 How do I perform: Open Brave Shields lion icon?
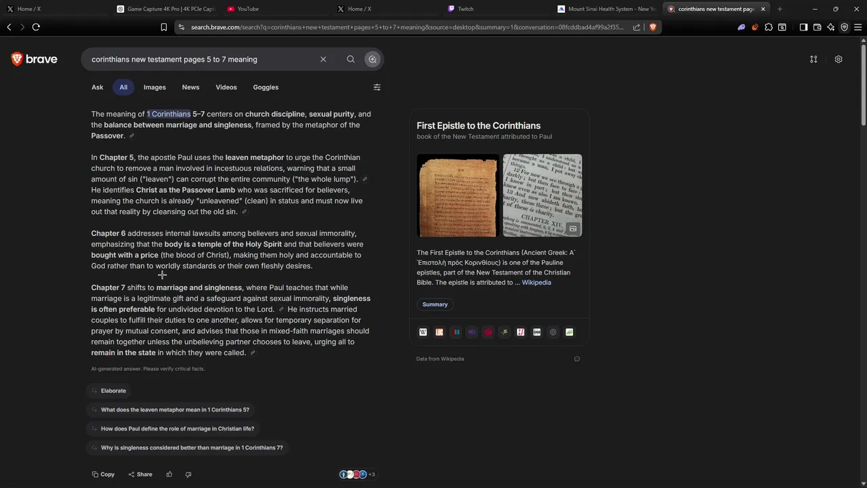653,27
